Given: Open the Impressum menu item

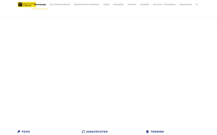Looking at the screenshot, I should (x=186, y=4).
